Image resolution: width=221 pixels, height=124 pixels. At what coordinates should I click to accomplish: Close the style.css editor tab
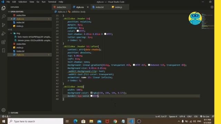click(x=88, y=7)
